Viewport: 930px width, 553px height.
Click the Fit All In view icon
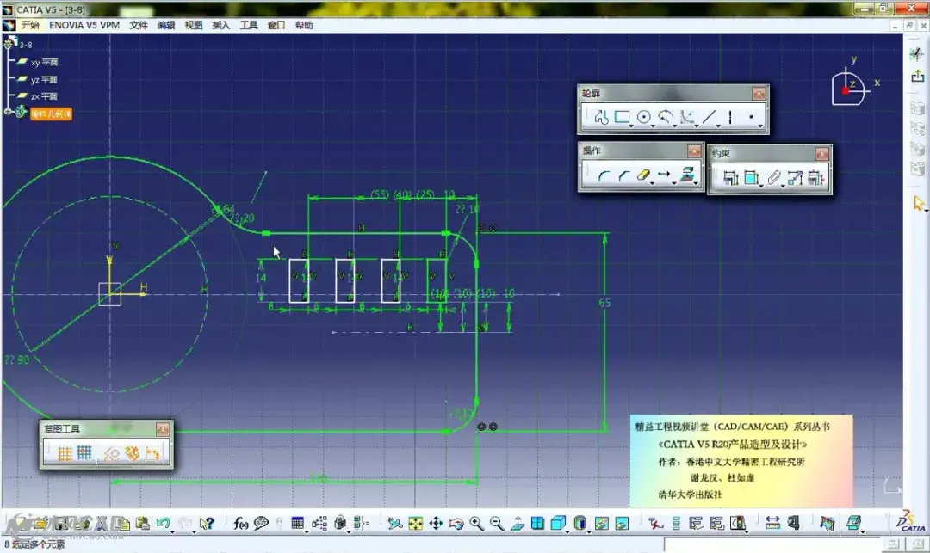[x=416, y=524]
